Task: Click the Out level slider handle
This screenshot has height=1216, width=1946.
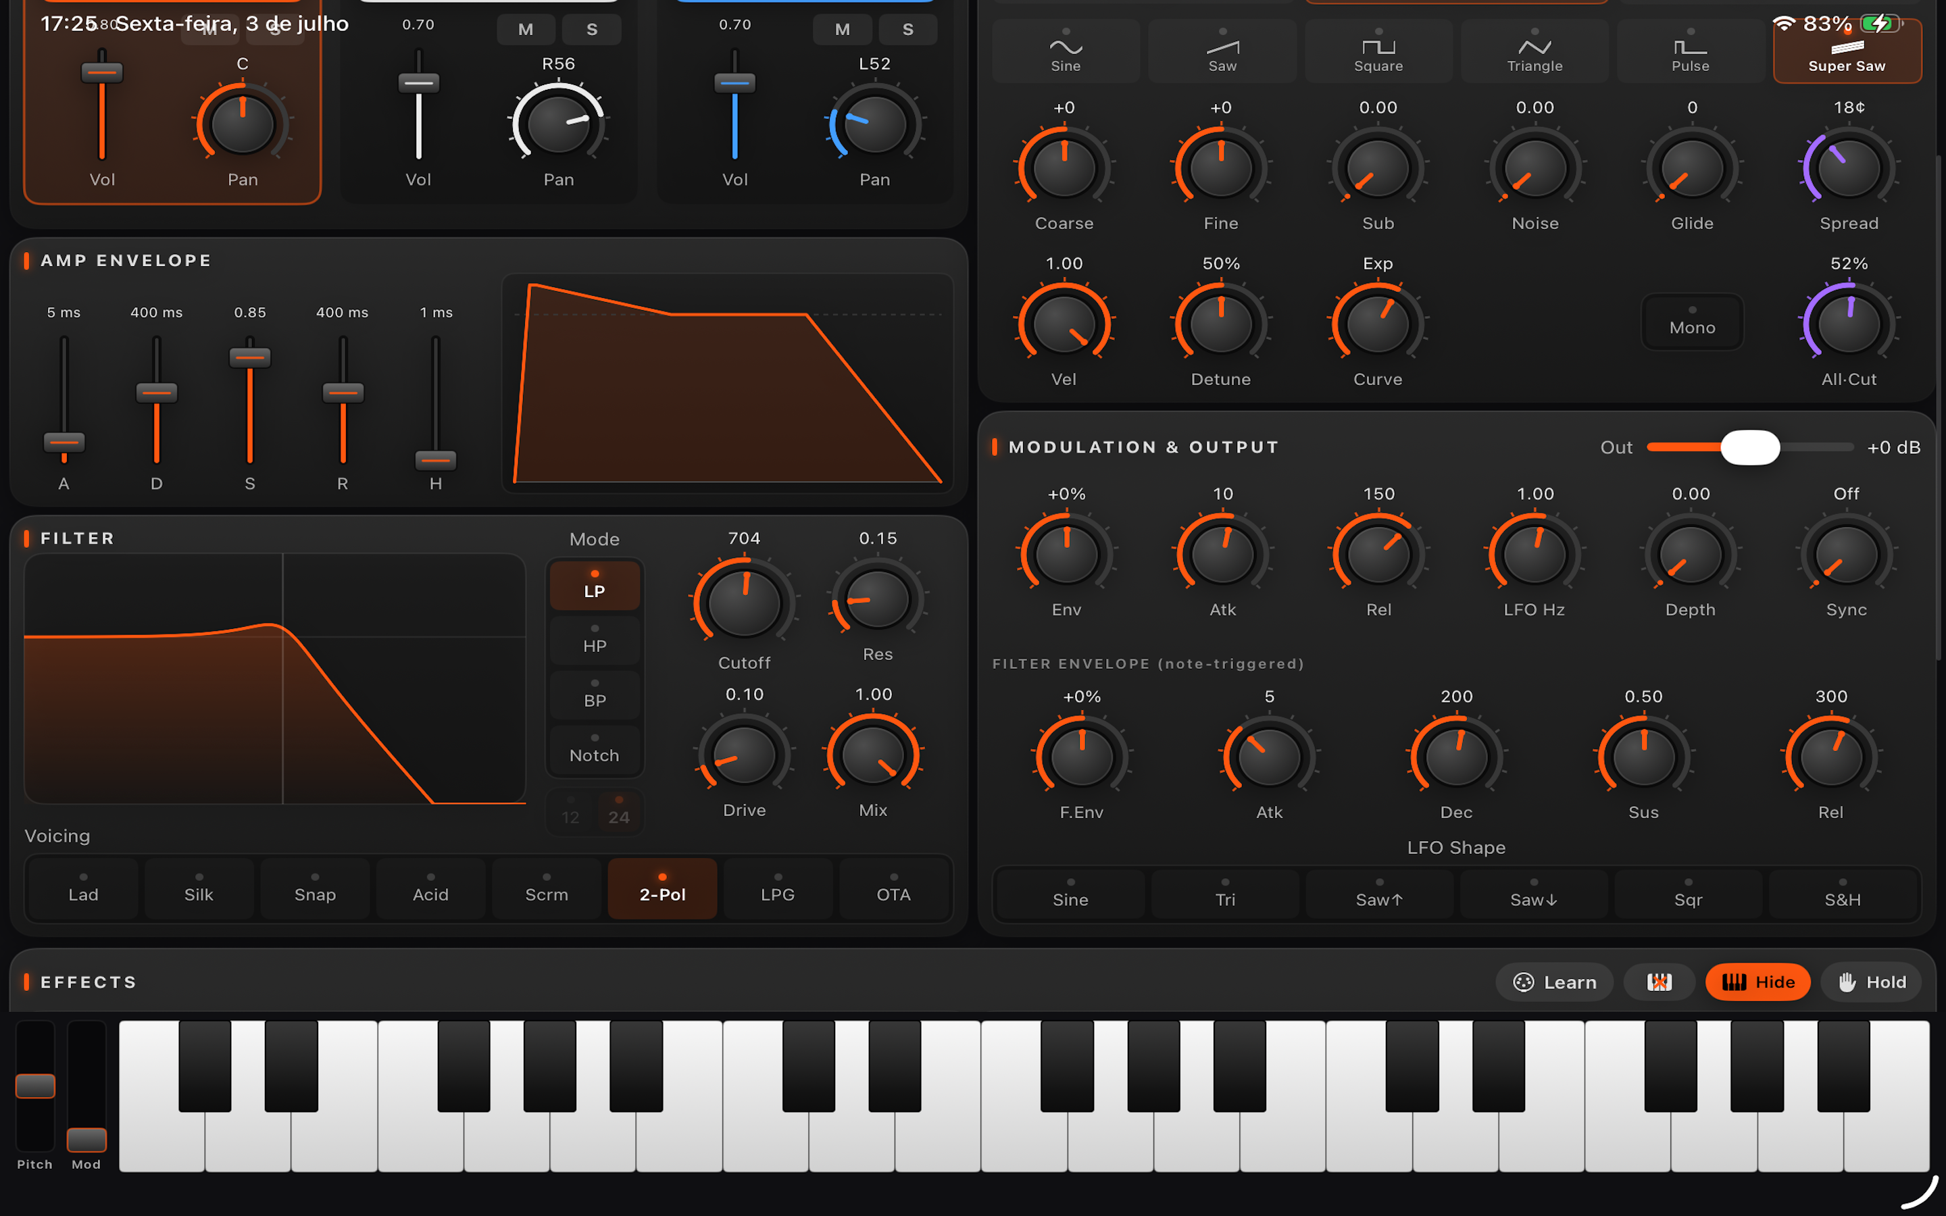Action: coord(1750,447)
